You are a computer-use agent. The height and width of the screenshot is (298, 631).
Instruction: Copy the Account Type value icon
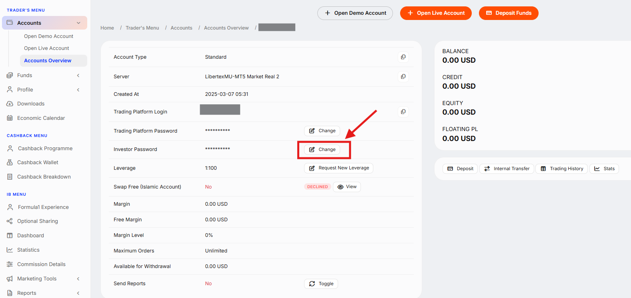(x=403, y=57)
